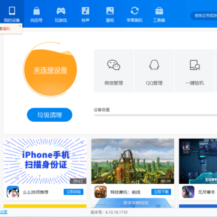This screenshot has width=217, height=217.
Task: Click 立即下载 for 特技摩托
Action: tap(161, 192)
